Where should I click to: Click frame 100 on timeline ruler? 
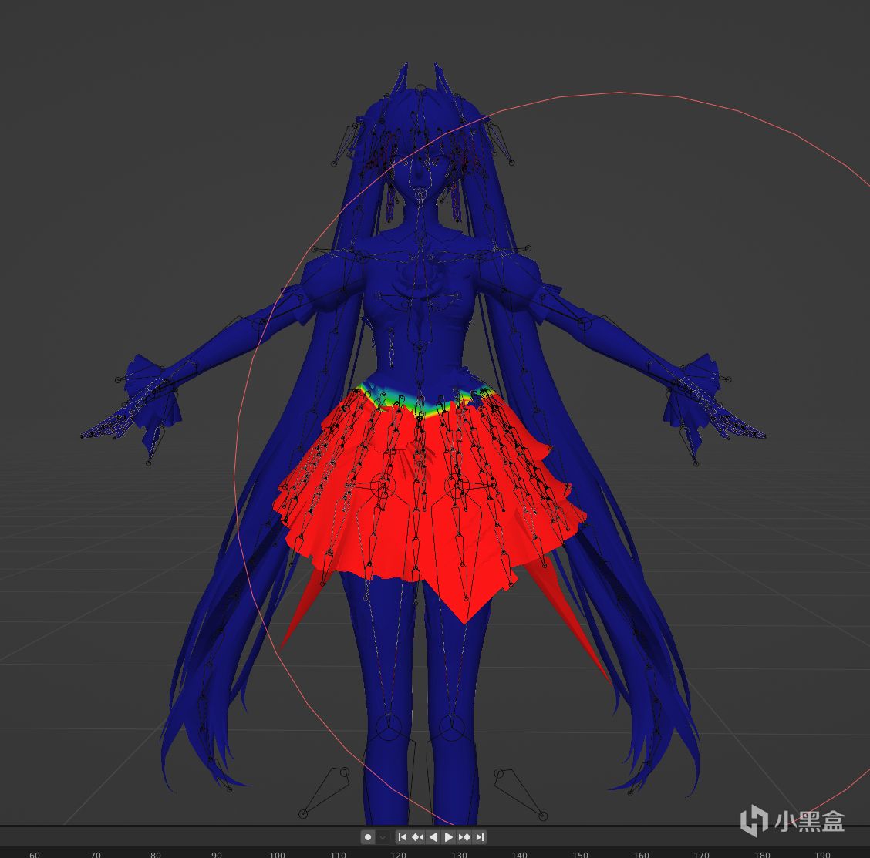(x=277, y=854)
